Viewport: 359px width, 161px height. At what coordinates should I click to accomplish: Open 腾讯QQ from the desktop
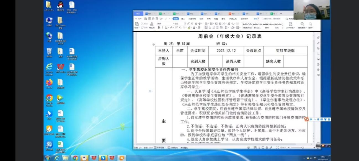(x=60, y=6)
